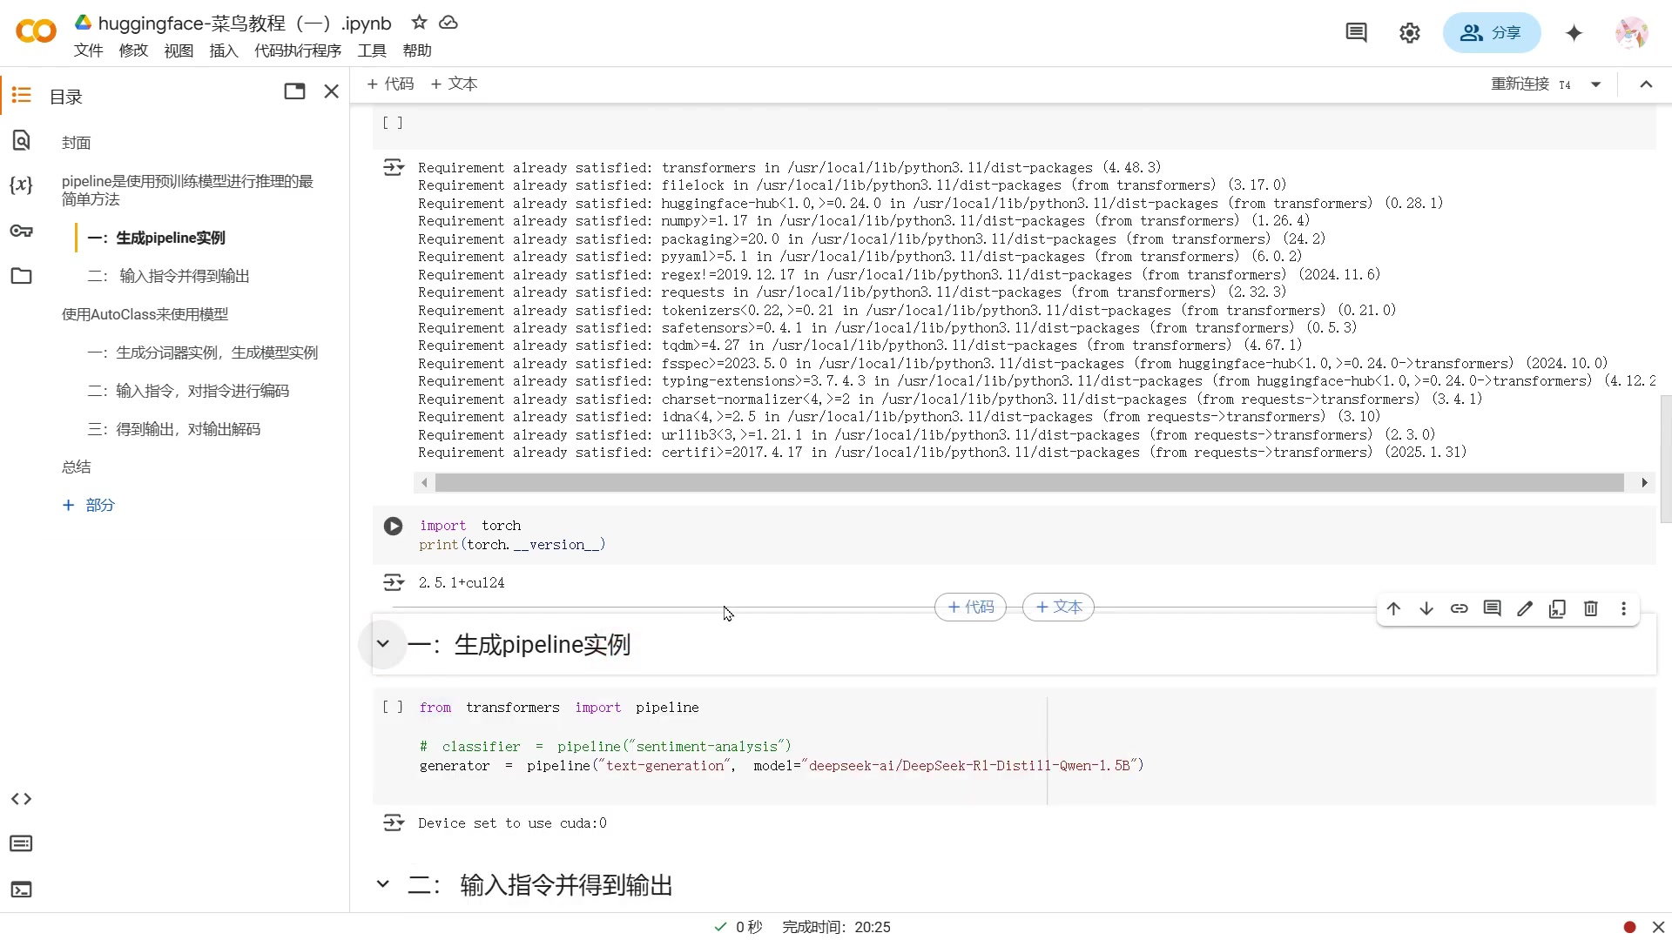Open terminal sidebar icon

tap(22, 890)
